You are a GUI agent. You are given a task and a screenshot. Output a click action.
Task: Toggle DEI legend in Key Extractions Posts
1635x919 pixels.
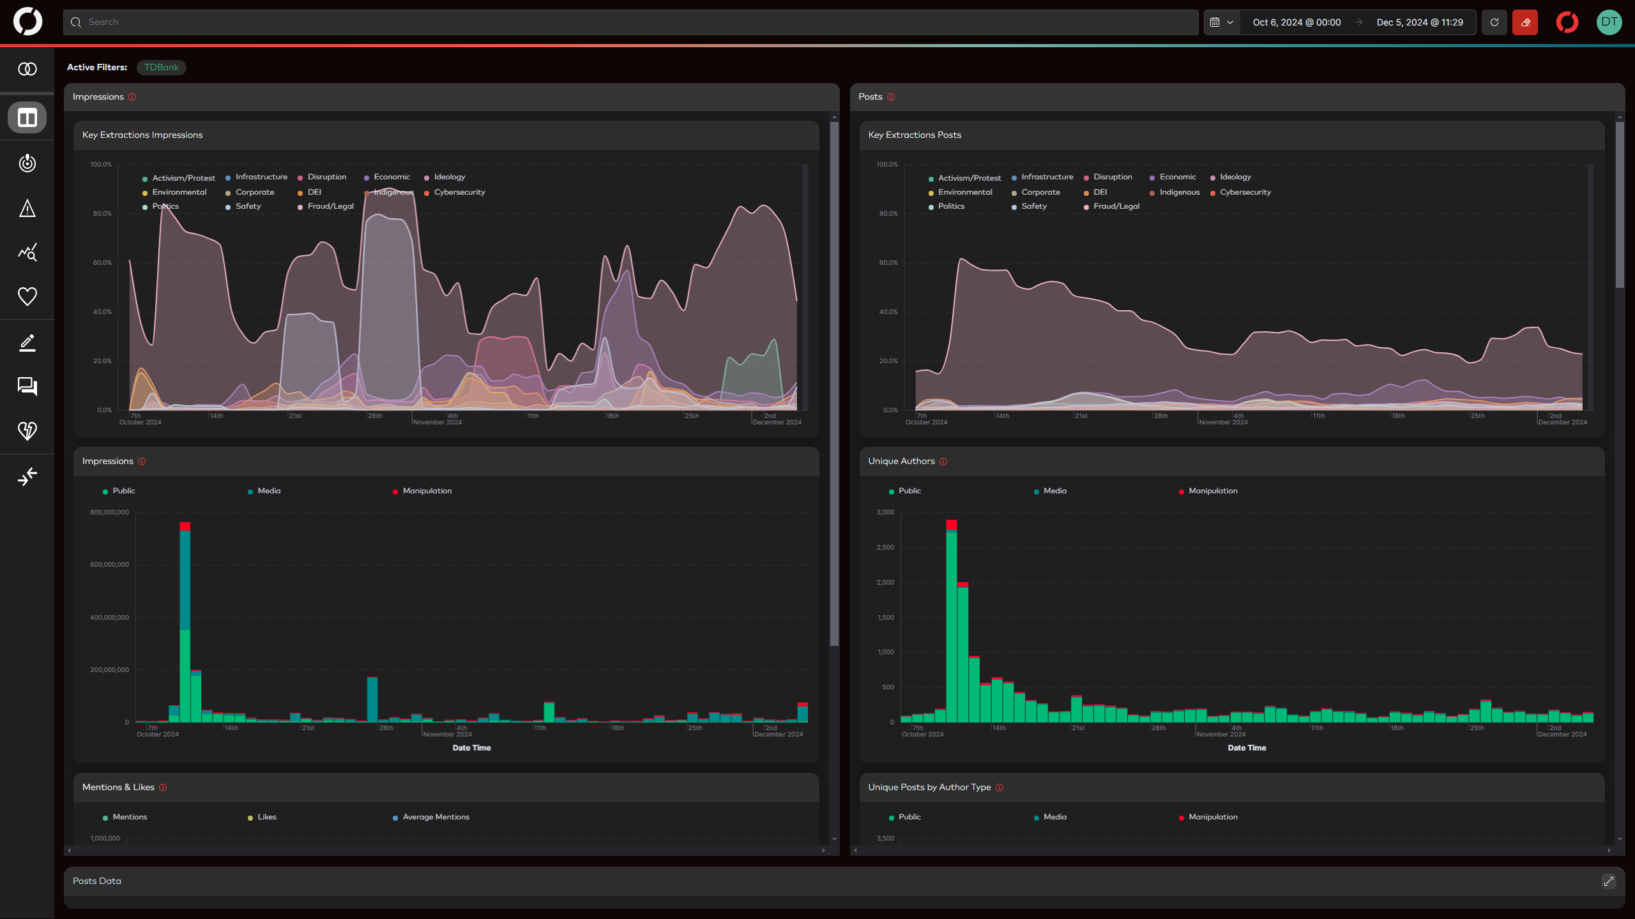point(1095,192)
